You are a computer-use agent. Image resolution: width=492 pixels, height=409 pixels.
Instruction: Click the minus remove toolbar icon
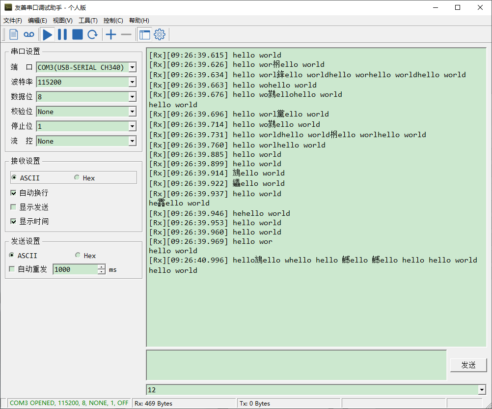(126, 34)
